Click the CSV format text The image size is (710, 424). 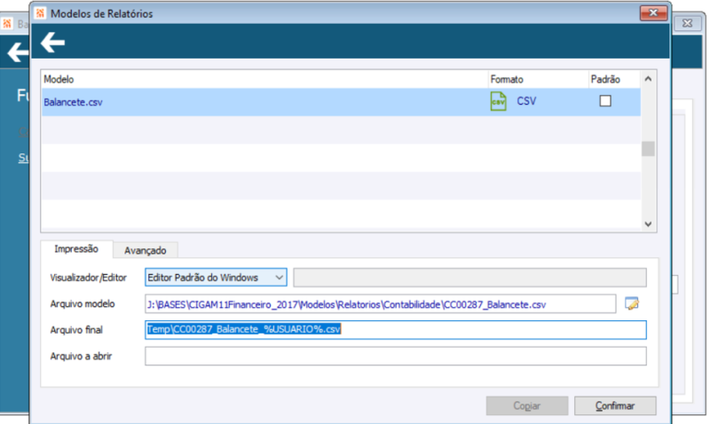526,101
